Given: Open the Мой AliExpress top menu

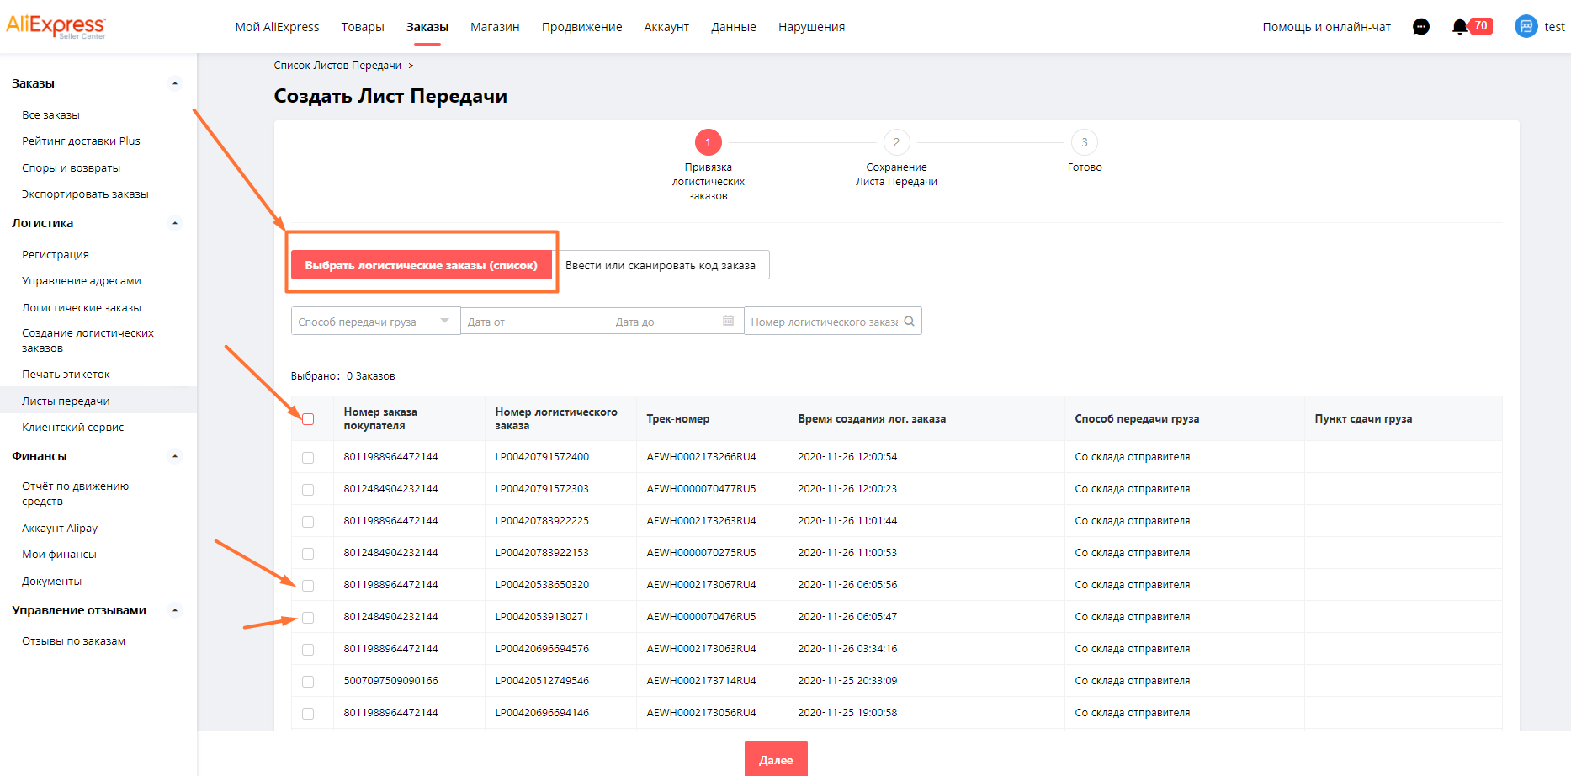Looking at the screenshot, I should (277, 27).
